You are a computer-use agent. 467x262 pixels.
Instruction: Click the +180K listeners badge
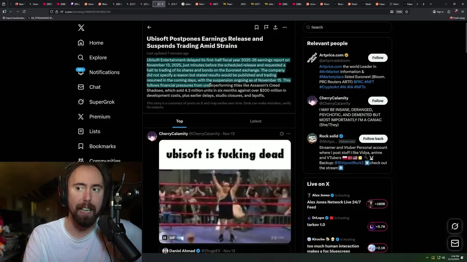[x=377, y=204]
